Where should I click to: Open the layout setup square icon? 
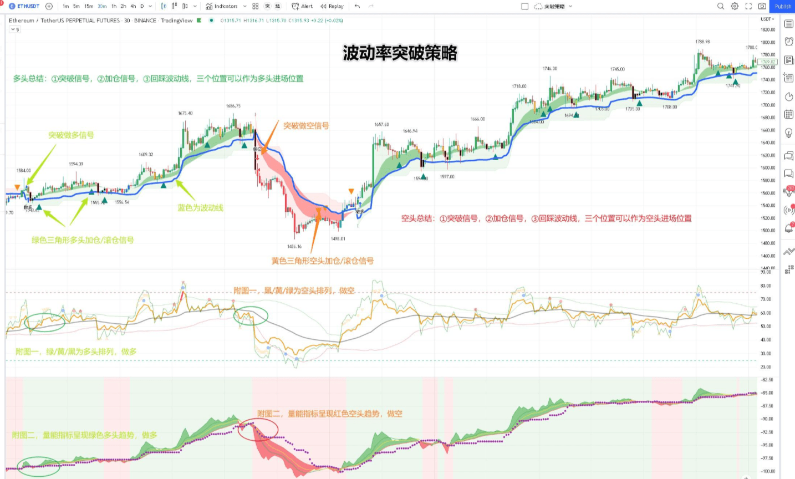point(525,6)
